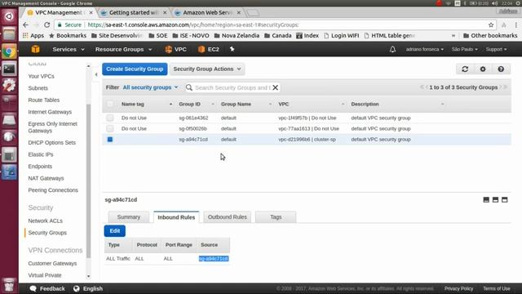
Task: Open the Trash in the Ubuntu launcher
Action: coord(9,285)
